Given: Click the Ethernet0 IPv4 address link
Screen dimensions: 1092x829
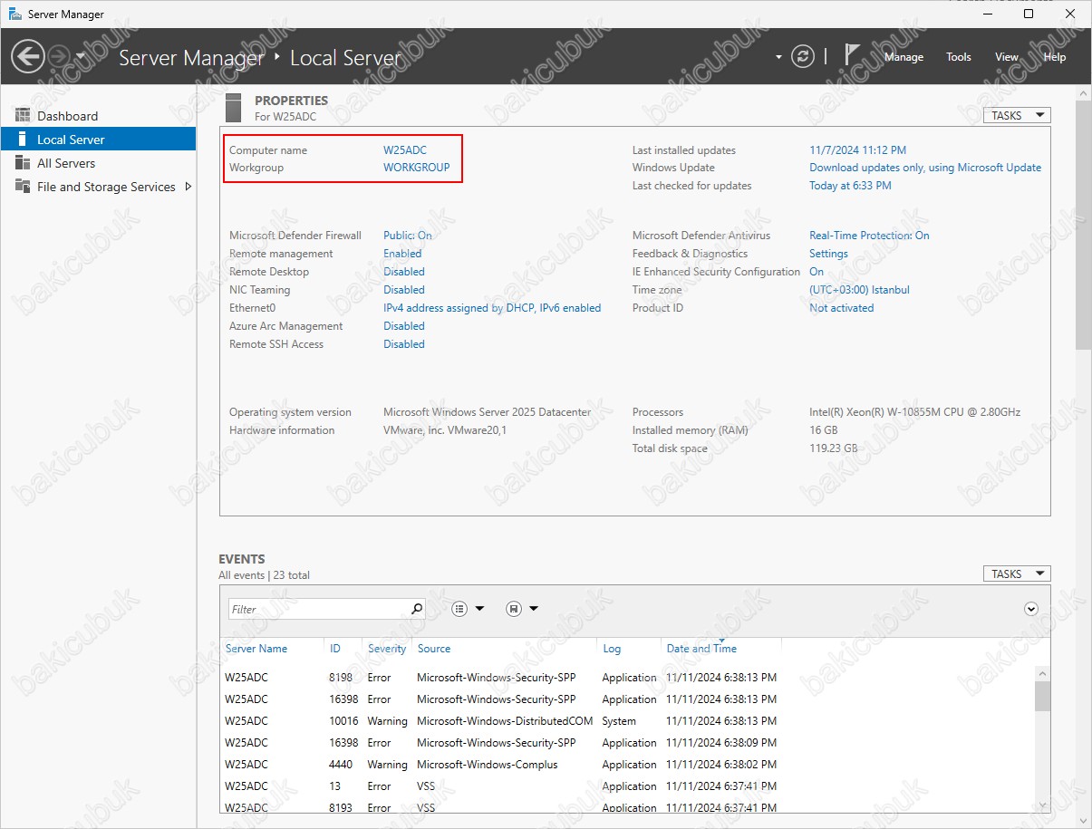Looking at the screenshot, I should (x=492, y=308).
